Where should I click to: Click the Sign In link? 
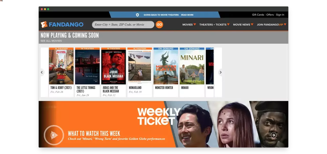click(280, 15)
